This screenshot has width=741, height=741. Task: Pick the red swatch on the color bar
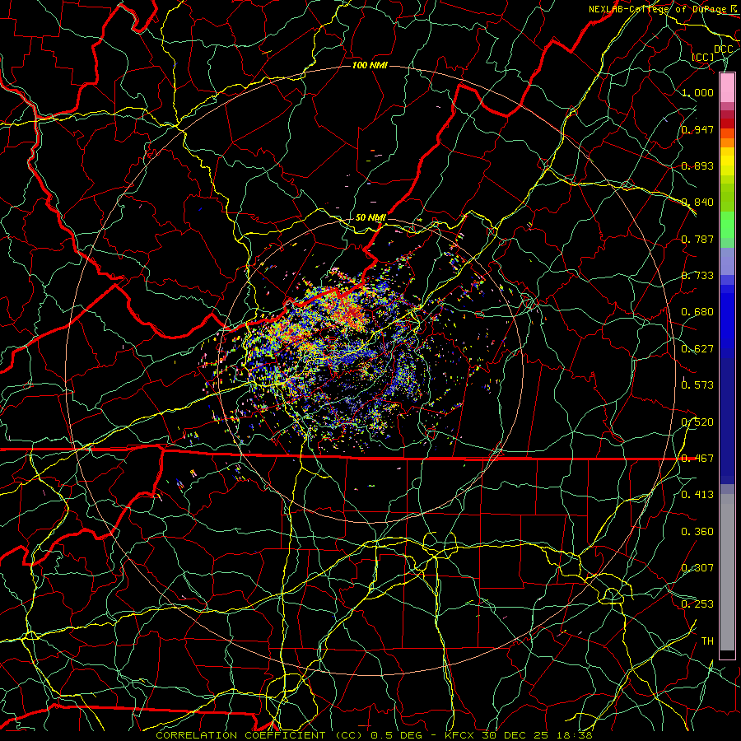[727, 123]
